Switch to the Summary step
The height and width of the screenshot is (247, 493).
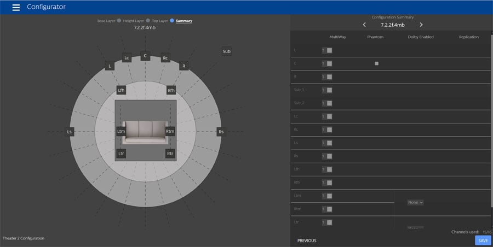pyautogui.click(x=184, y=21)
